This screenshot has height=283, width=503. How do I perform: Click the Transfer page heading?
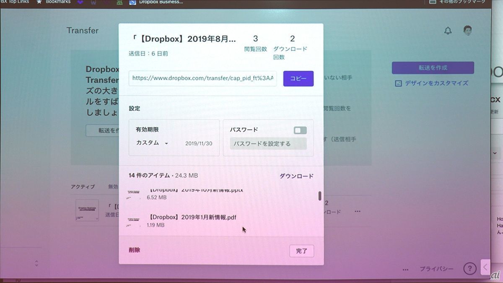[83, 31]
